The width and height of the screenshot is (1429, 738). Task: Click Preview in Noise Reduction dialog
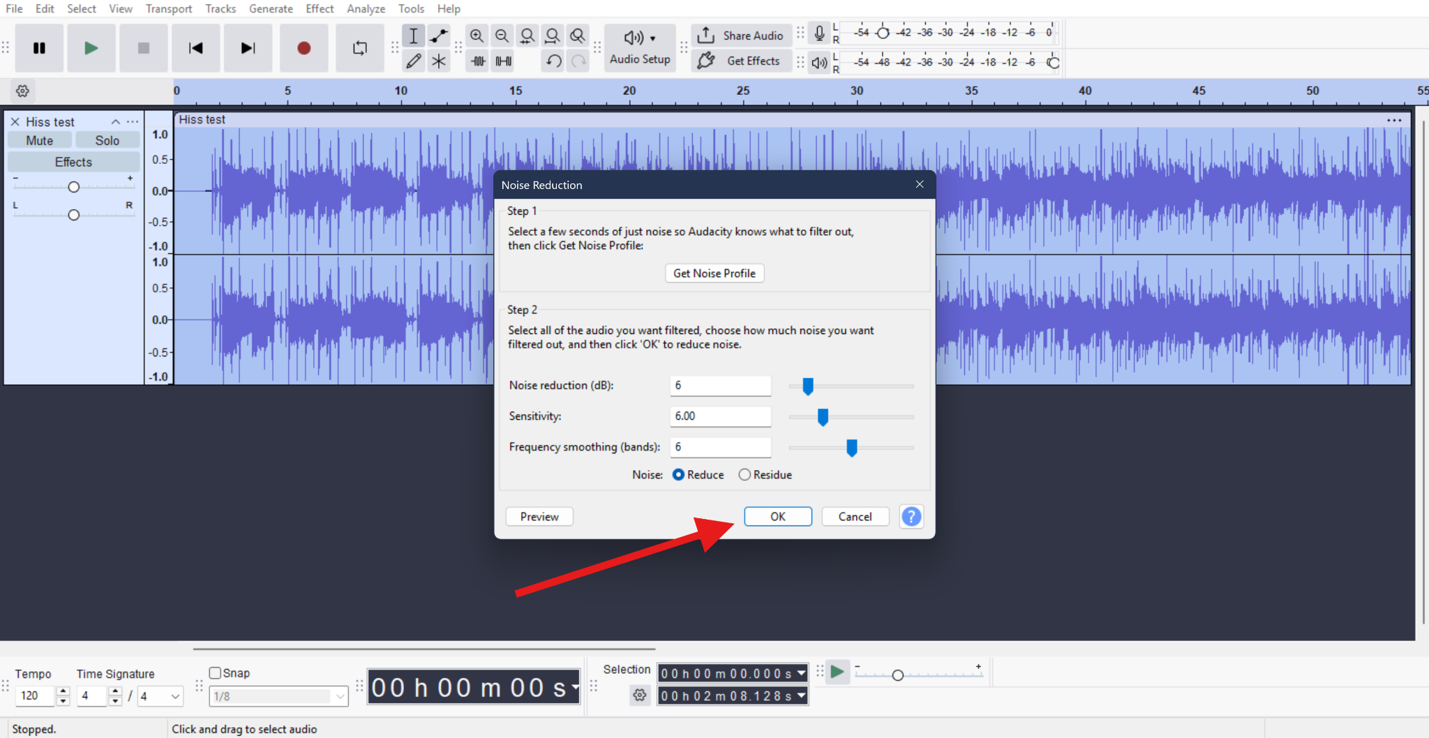(x=539, y=516)
